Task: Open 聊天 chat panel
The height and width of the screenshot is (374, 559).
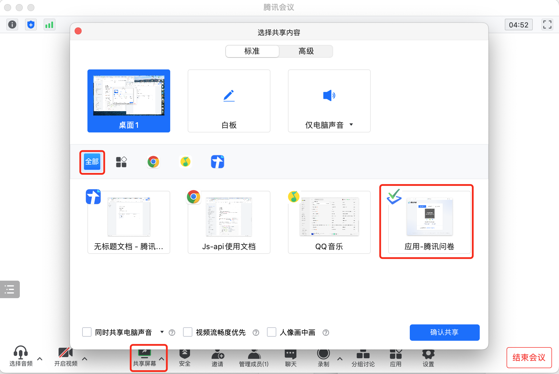Action: (291, 358)
